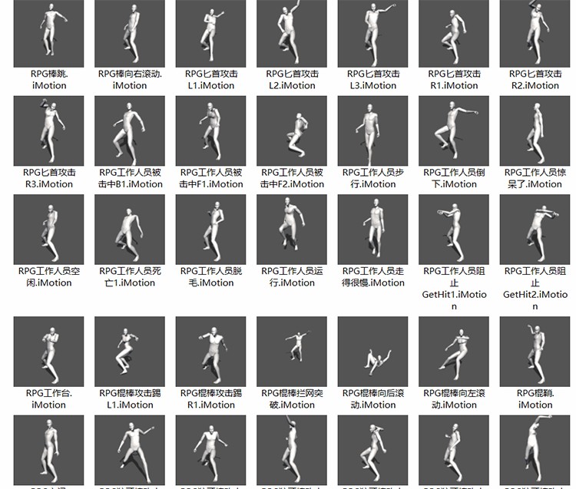Click the RPG工作人员被击中B1.iMotion icon

130,131
